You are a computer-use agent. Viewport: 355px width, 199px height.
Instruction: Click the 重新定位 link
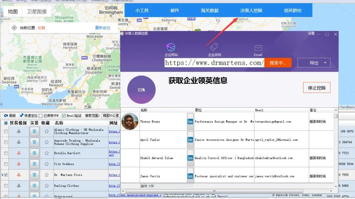[x=103, y=28]
